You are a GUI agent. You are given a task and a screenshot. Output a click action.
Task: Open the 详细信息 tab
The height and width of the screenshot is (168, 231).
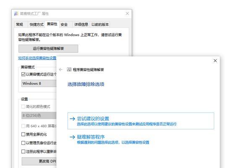tap(81, 24)
